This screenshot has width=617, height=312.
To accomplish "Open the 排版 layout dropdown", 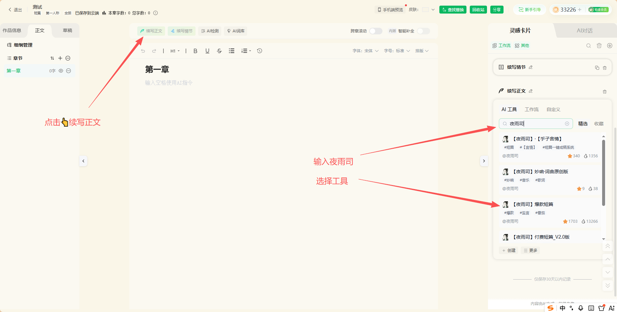I will click(x=422, y=51).
